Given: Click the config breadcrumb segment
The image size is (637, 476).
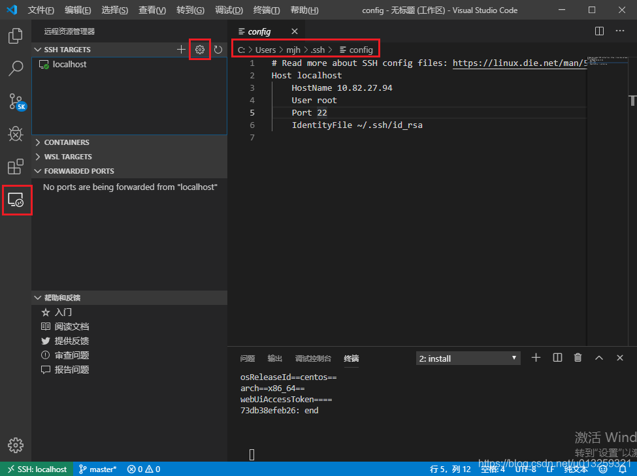Looking at the screenshot, I should click(356, 50).
